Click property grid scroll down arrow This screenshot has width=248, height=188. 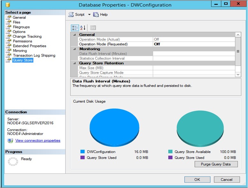[238, 74]
